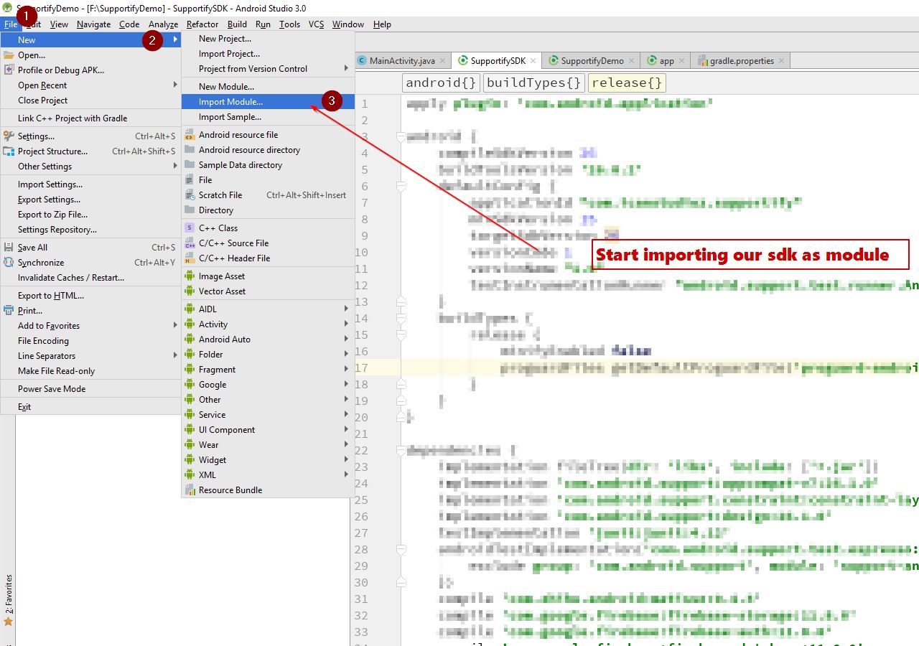This screenshot has width=919, height=646.
Task: Open the Tools menu
Action: tap(289, 24)
